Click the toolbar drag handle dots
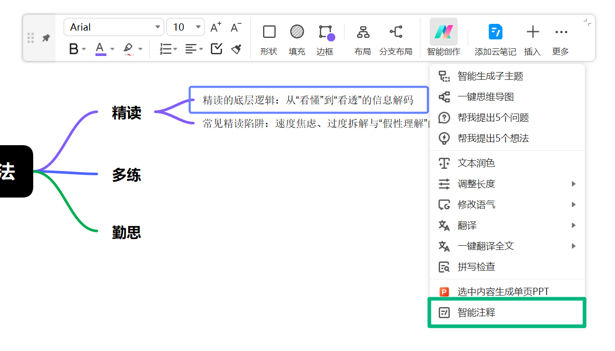 click(31, 38)
